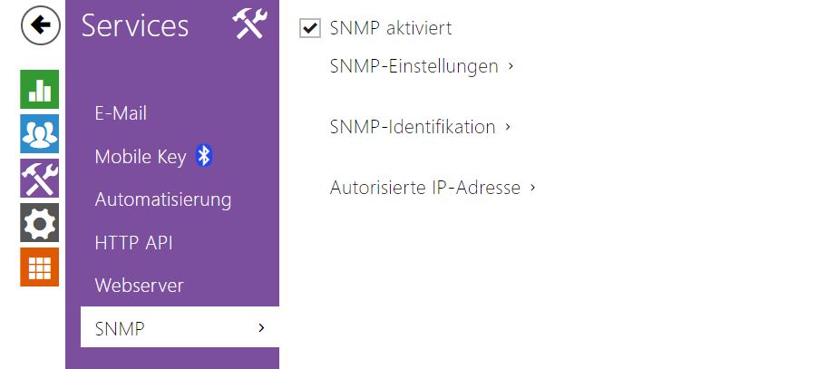Open the purple Services tools section

(x=39, y=178)
